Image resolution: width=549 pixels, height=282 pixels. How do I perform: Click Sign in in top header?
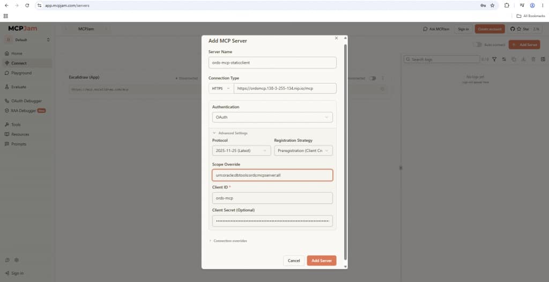point(463,29)
